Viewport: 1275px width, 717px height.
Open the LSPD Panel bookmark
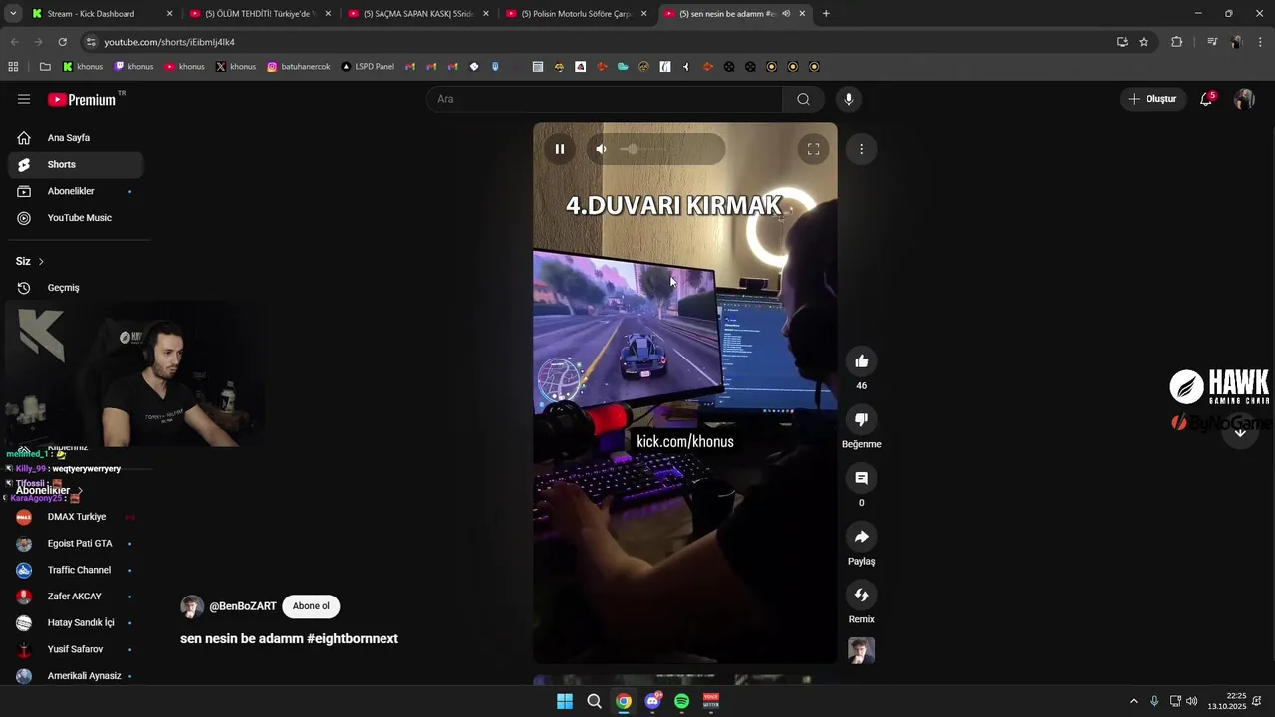point(368,67)
